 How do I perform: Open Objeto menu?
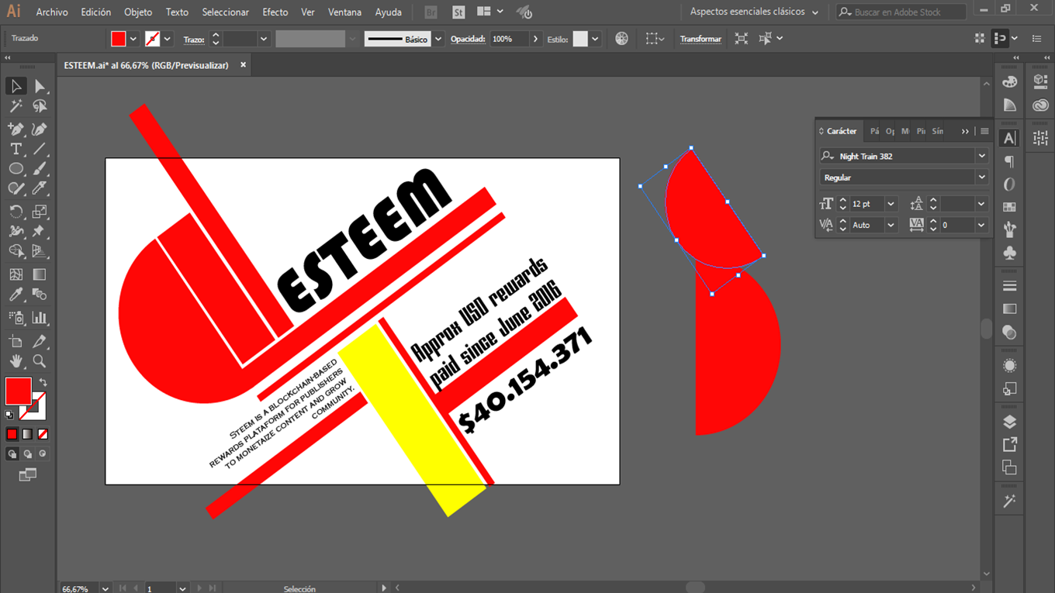pyautogui.click(x=138, y=12)
